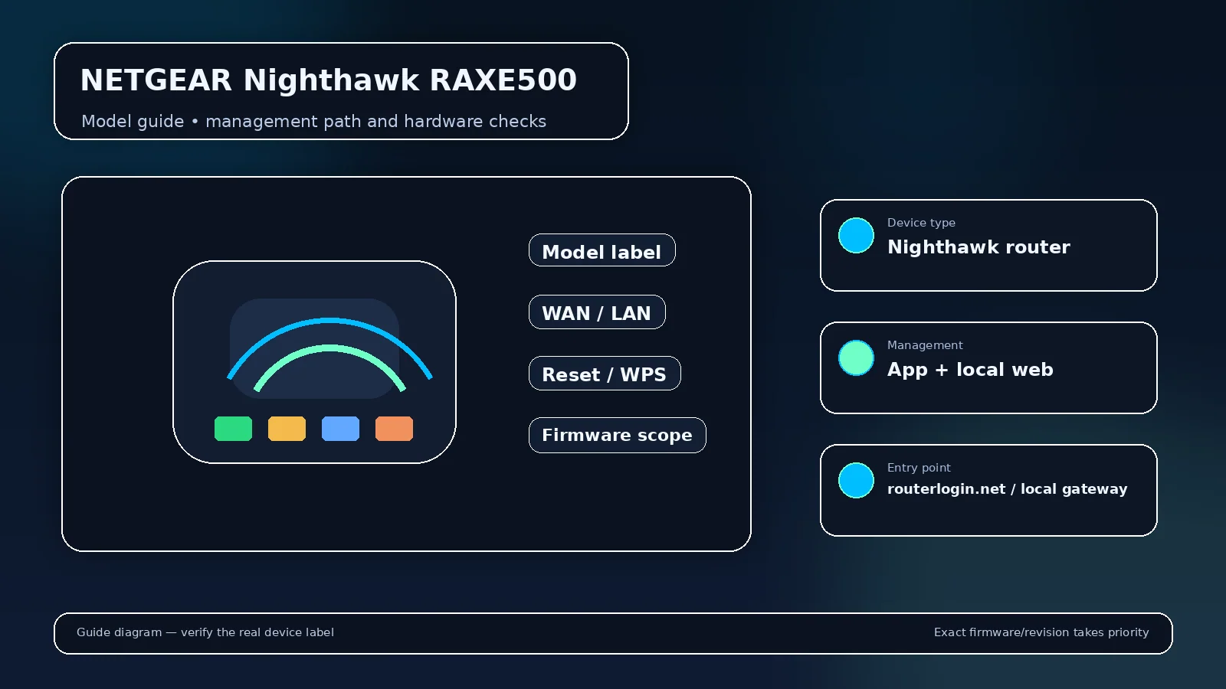Click routerlogin.net / local gateway text
The height and width of the screenshot is (689, 1226).
(x=1007, y=489)
